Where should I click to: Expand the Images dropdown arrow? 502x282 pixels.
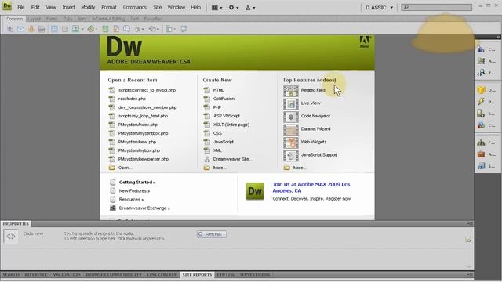point(82,30)
